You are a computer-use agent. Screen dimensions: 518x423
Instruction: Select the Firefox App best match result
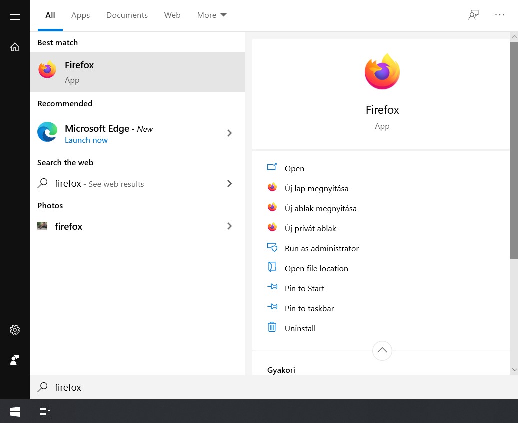click(137, 71)
